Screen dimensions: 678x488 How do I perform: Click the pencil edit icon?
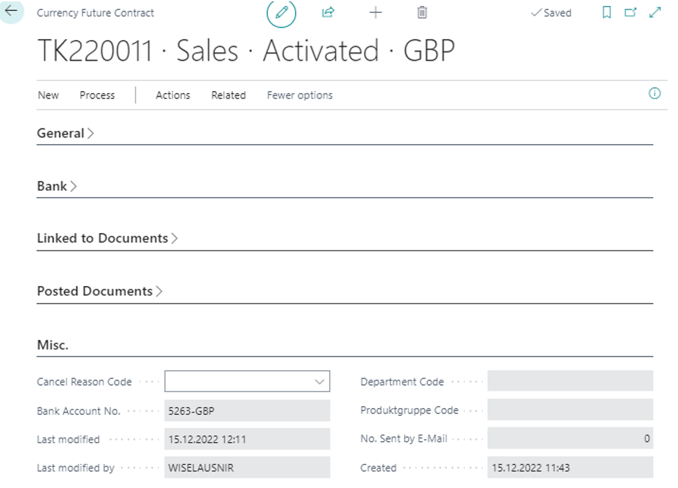(281, 13)
